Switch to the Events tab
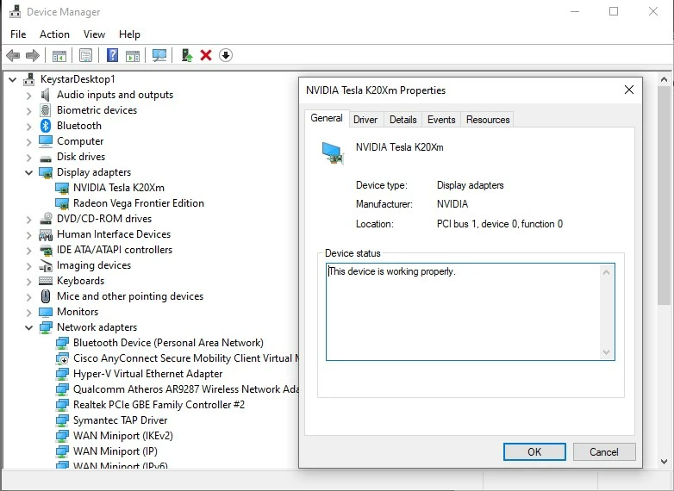 click(441, 120)
